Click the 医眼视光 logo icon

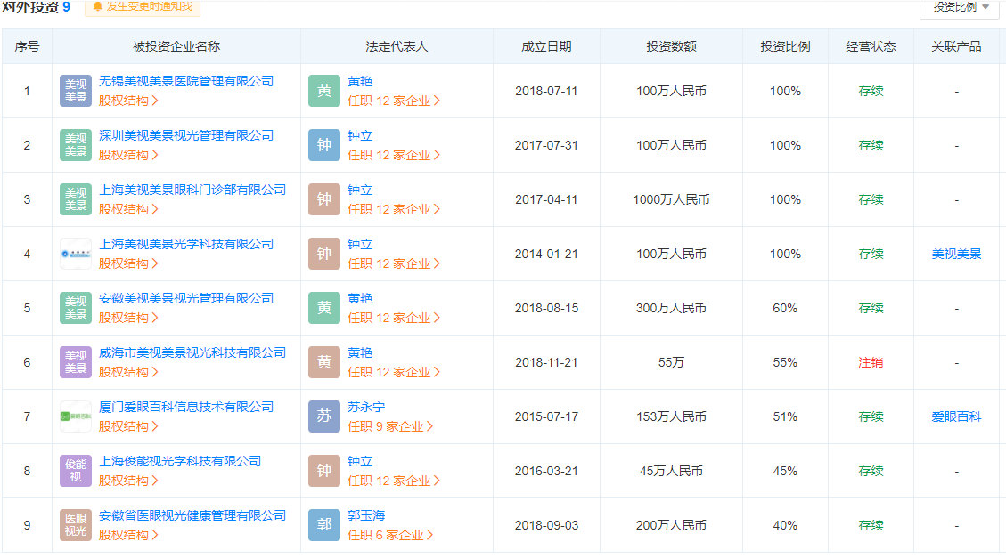(76, 525)
